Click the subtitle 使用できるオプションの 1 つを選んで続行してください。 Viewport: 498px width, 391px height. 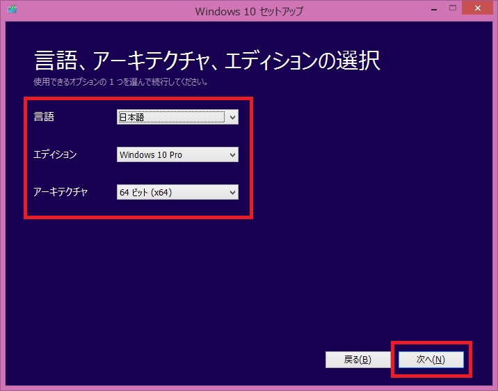[x=121, y=82]
